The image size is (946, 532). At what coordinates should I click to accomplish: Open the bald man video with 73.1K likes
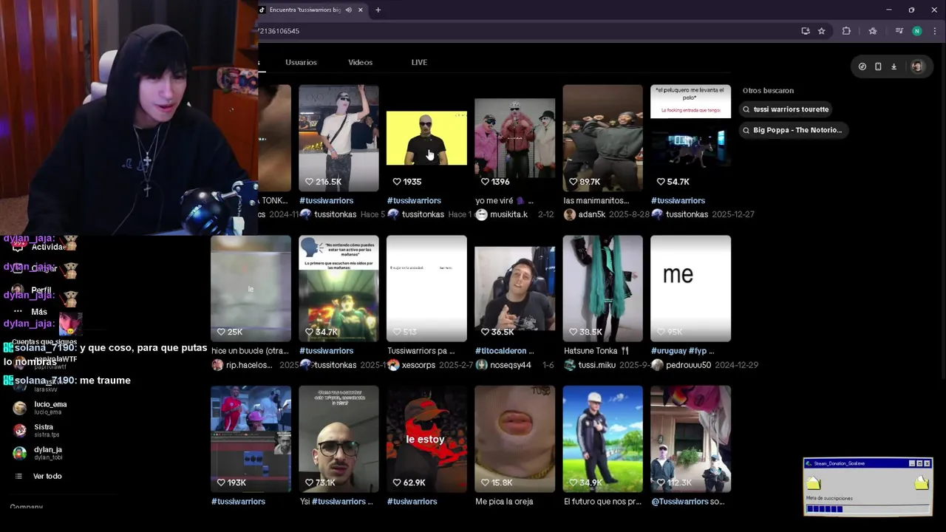click(x=338, y=439)
